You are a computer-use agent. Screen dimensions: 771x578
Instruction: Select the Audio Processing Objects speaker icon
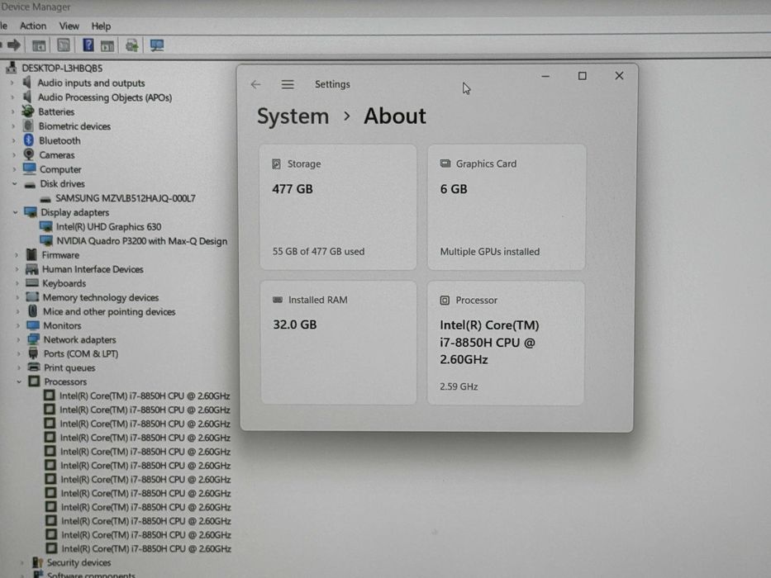tap(28, 97)
